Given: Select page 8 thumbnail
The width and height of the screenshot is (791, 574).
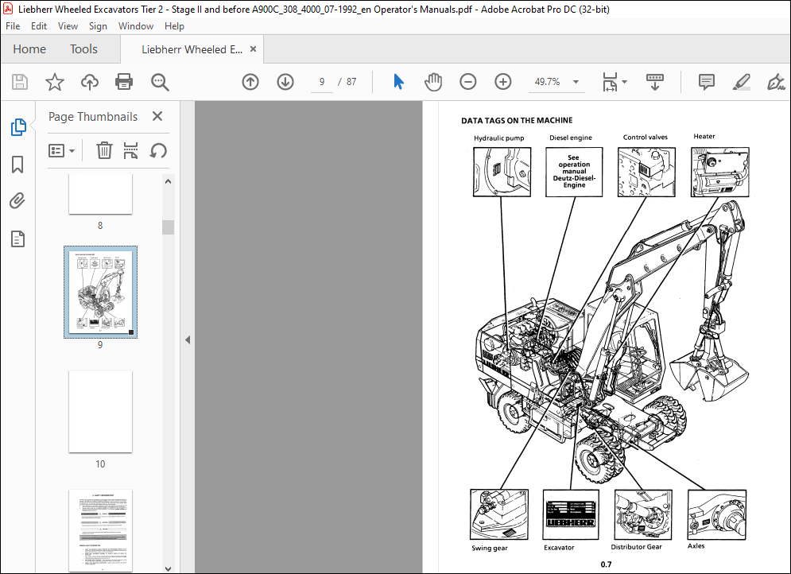Looking at the screenshot, I should (100, 194).
